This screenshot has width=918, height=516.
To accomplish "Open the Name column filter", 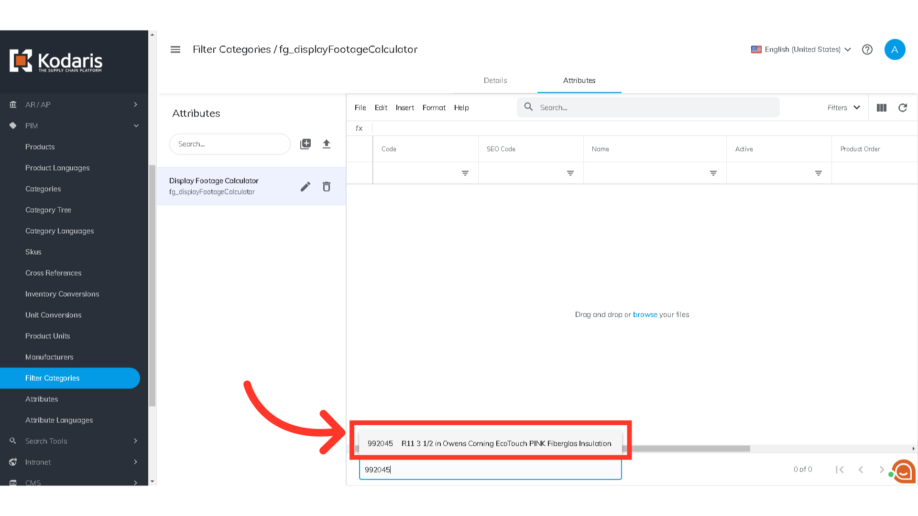I will pos(713,173).
